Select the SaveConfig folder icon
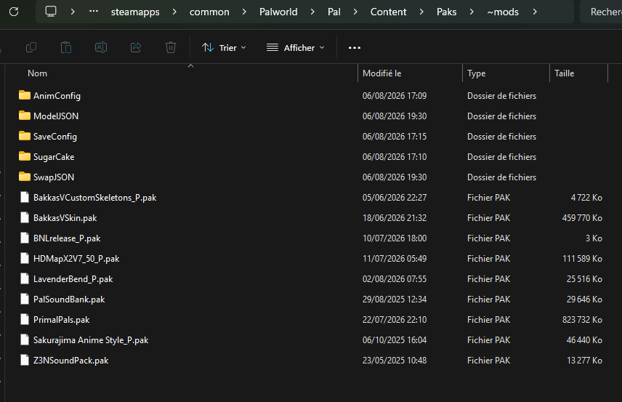This screenshot has width=622, height=402. click(x=25, y=136)
